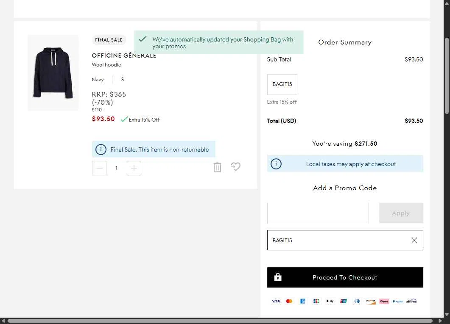Screen dimensions: 450x324
Task: Click the info icon beside Final Sale notice
Action: tap(101, 149)
